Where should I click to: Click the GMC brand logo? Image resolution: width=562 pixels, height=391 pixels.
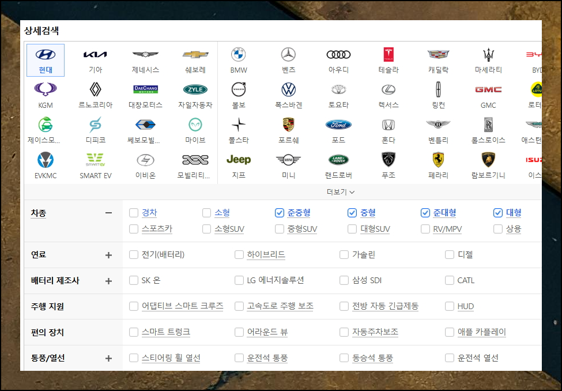click(x=488, y=89)
